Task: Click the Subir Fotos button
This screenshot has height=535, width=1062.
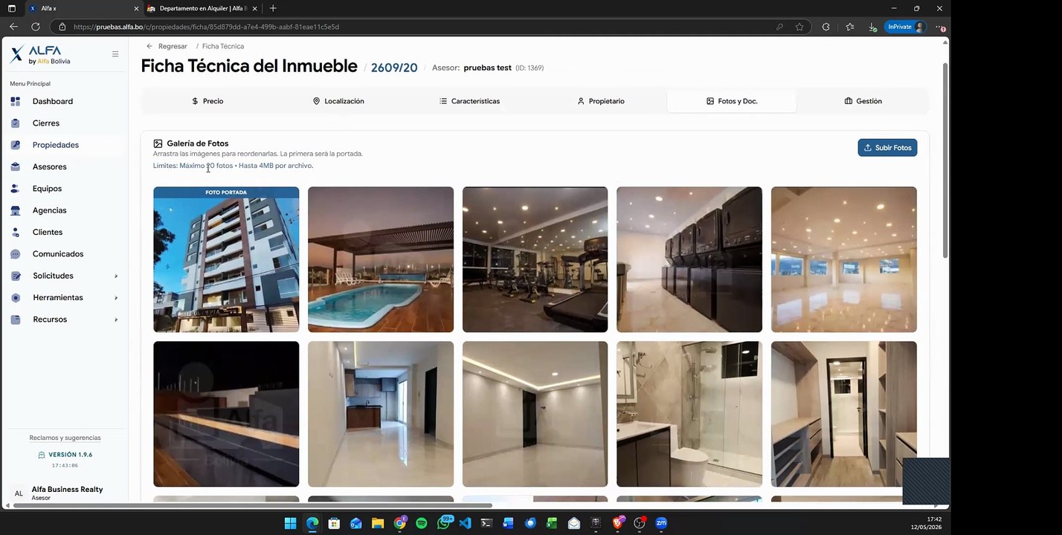Action: 887,148
